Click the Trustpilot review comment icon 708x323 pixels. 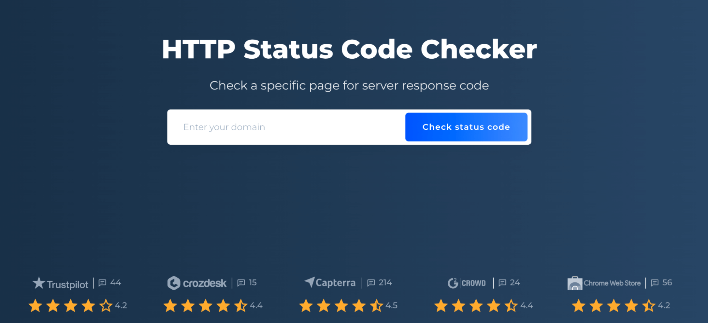point(102,283)
